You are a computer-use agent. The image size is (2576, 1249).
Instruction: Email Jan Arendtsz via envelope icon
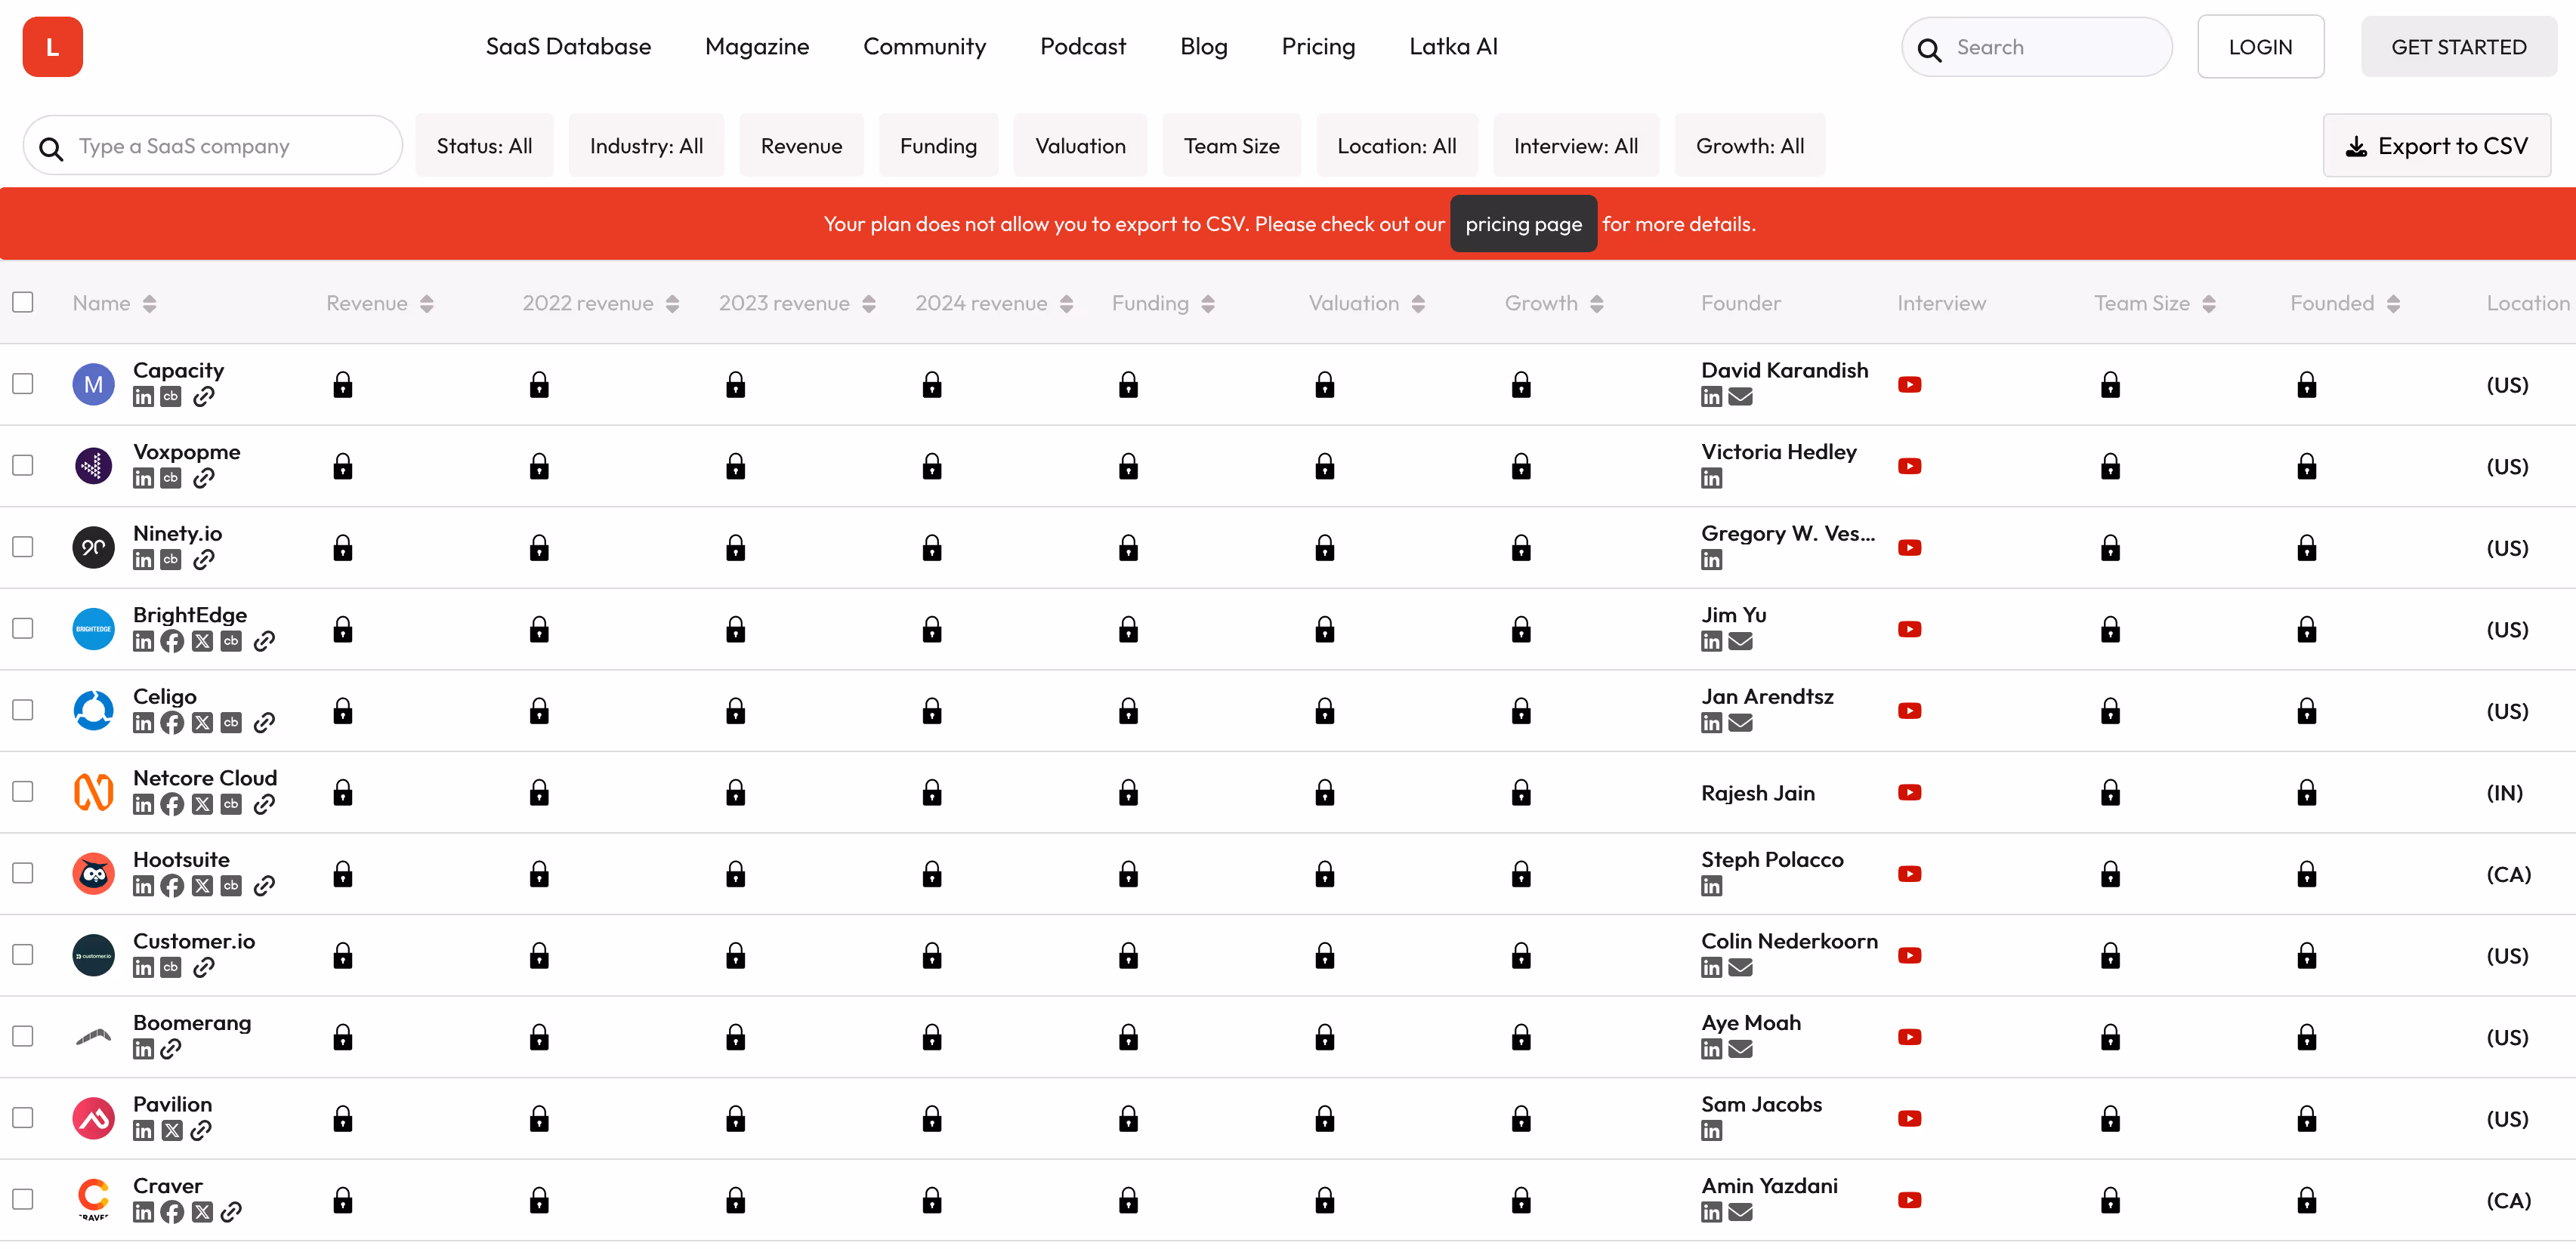(x=1740, y=723)
